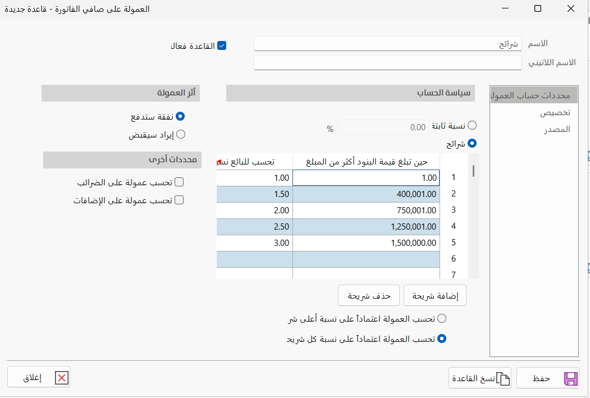Select expense to be paid option
This screenshot has height=398, width=590.
pos(180,117)
